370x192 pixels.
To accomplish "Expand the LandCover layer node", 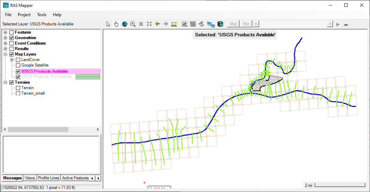I will pos(12,60).
